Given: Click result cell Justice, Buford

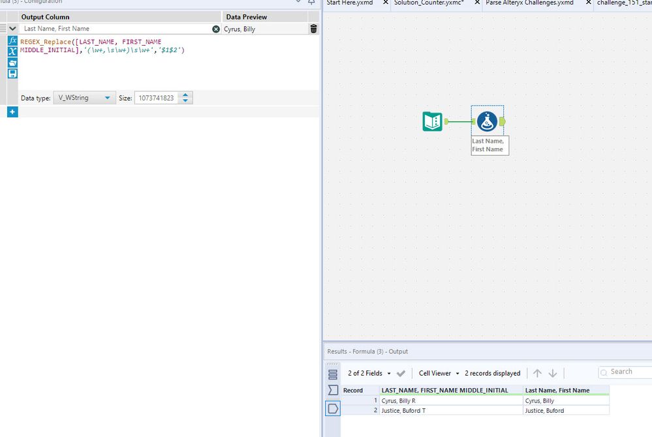Looking at the screenshot, I should coord(566,410).
